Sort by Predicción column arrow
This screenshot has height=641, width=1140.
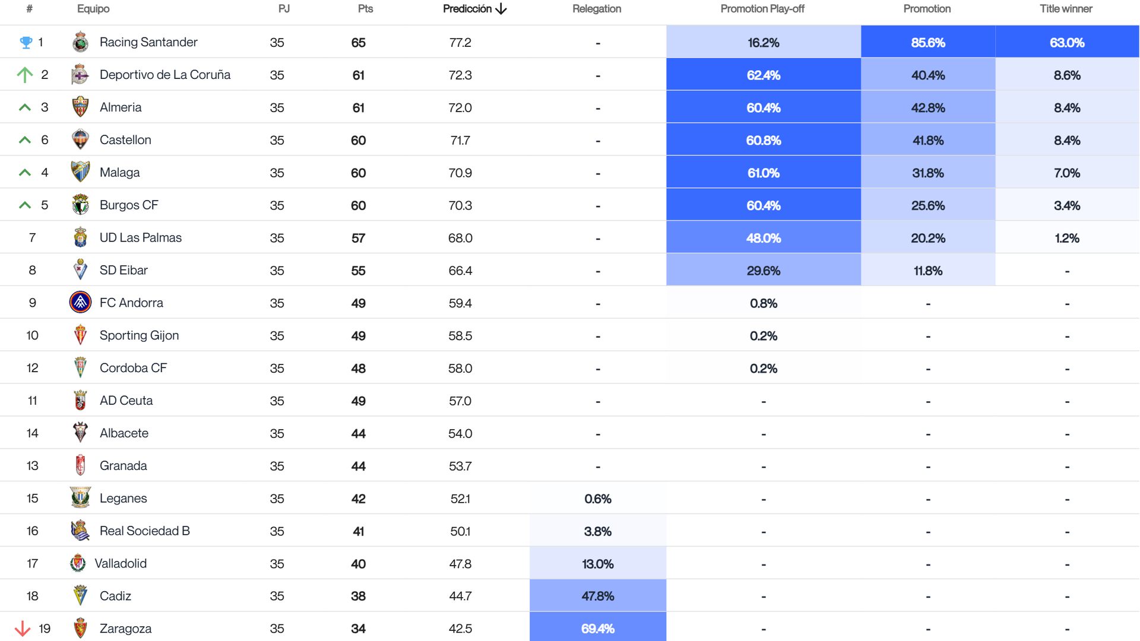tap(501, 9)
